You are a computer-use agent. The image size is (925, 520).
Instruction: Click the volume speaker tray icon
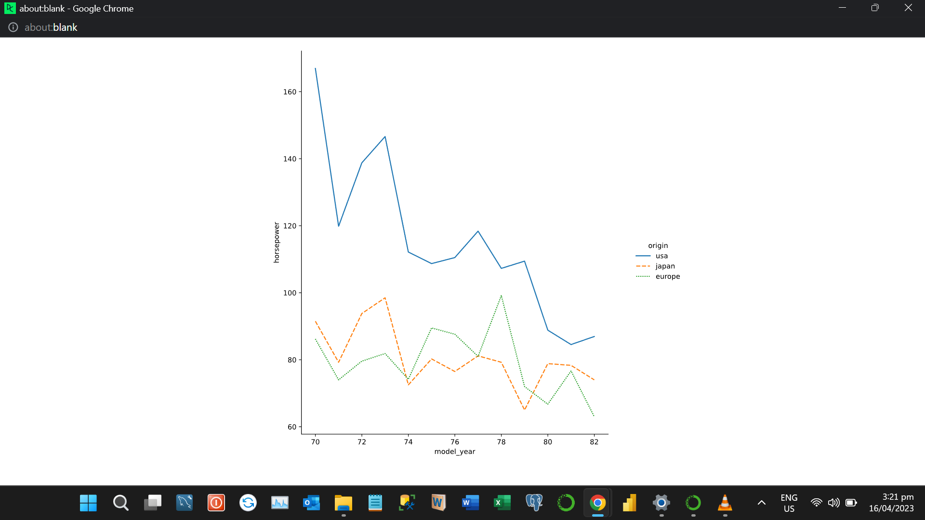pyautogui.click(x=833, y=503)
